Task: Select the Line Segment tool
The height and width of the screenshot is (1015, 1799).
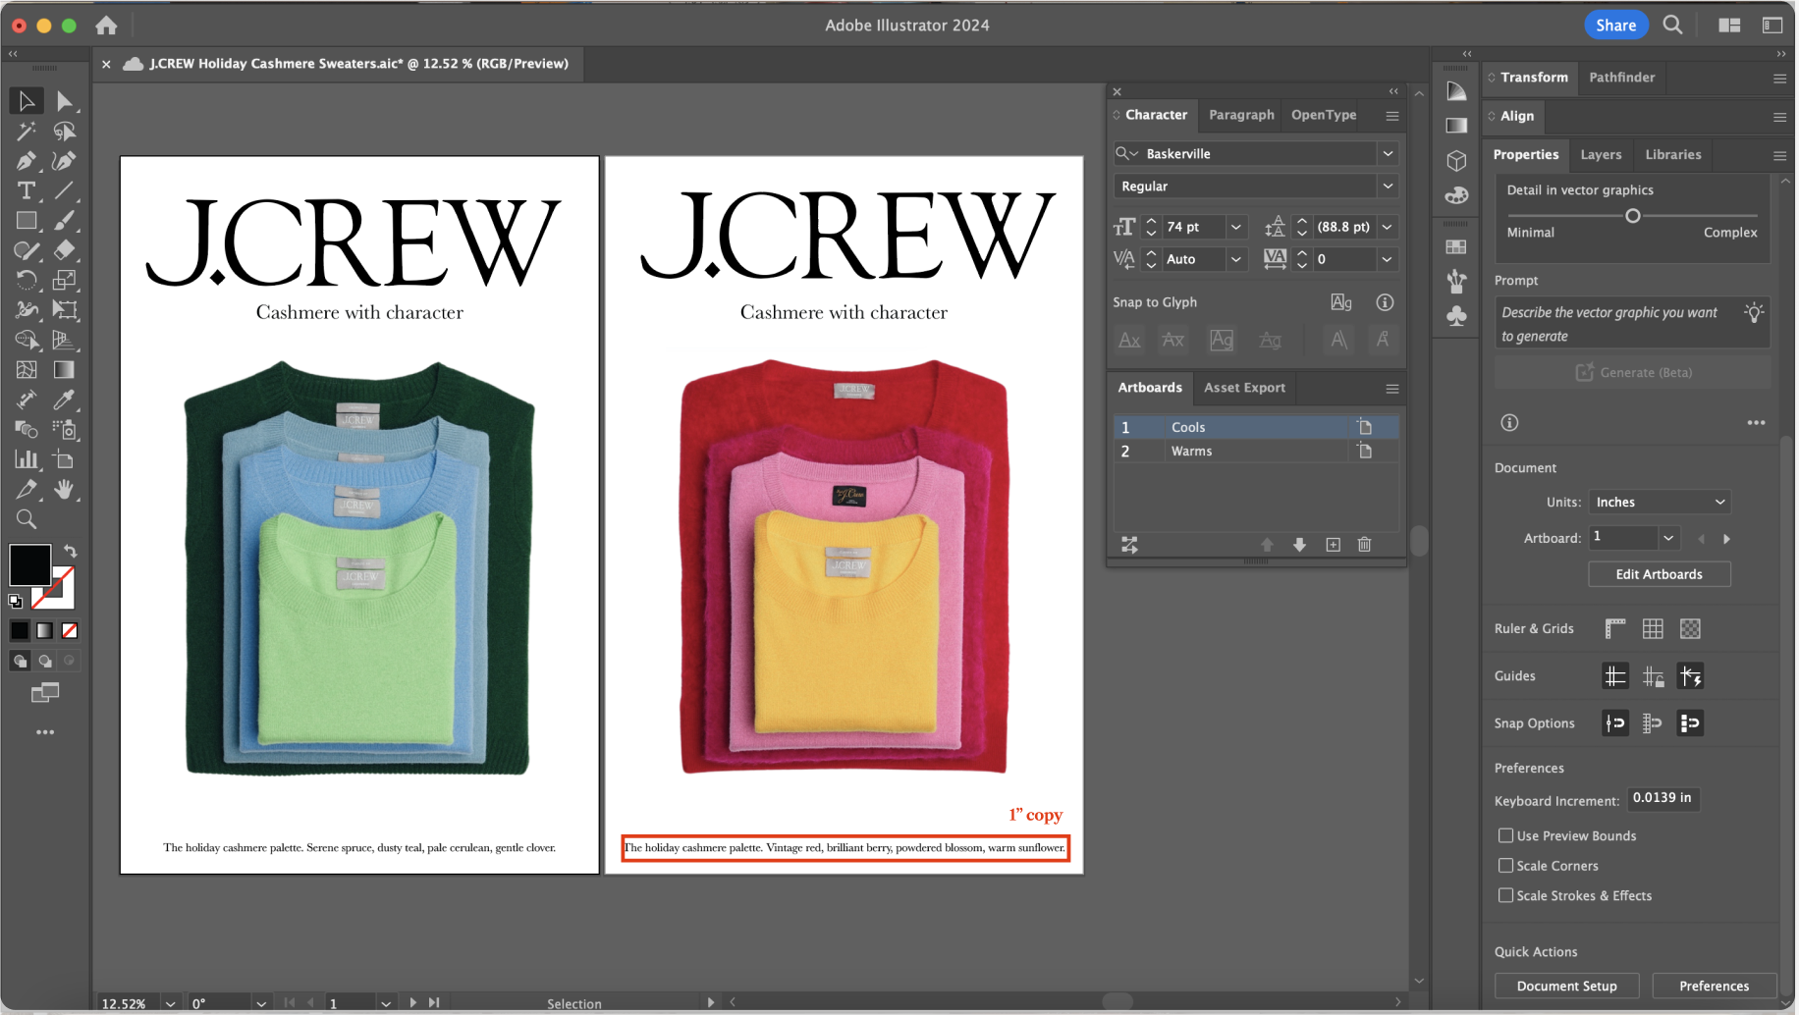Action: coord(64,190)
